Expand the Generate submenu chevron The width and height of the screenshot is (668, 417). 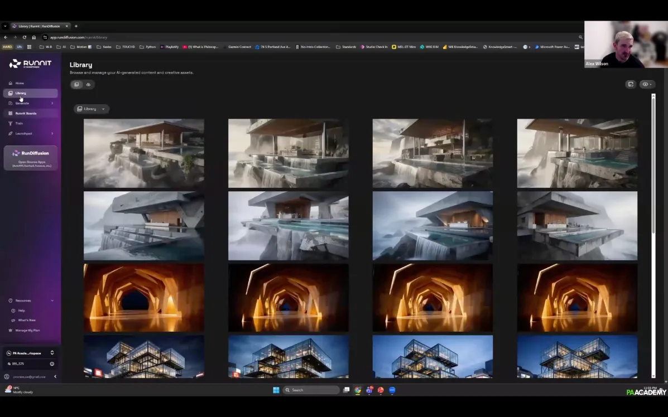[52, 103]
